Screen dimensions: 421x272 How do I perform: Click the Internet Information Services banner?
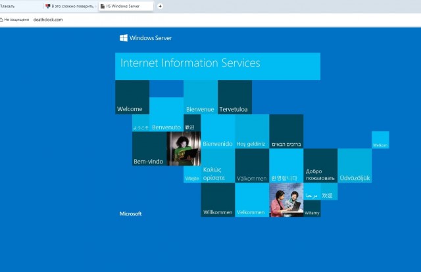[218, 66]
